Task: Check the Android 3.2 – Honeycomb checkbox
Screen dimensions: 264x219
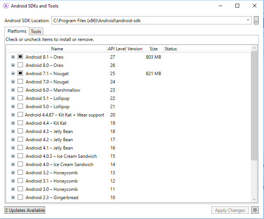Action: [x=20, y=172]
